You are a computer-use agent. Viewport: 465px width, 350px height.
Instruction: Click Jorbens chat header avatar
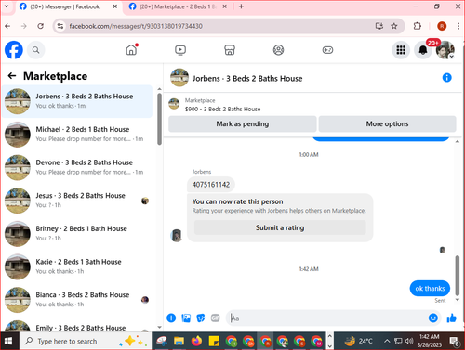pos(179,78)
